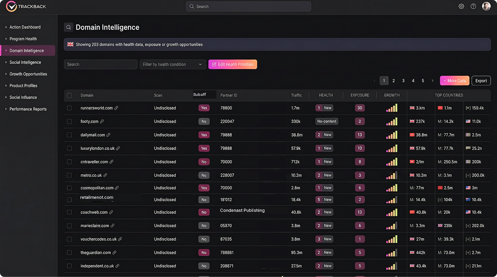Open the link icon beside cntraveller.com

[111, 162]
